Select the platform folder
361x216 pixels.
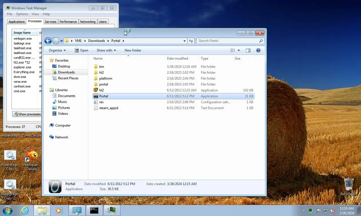pyautogui.click(x=173, y=78)
